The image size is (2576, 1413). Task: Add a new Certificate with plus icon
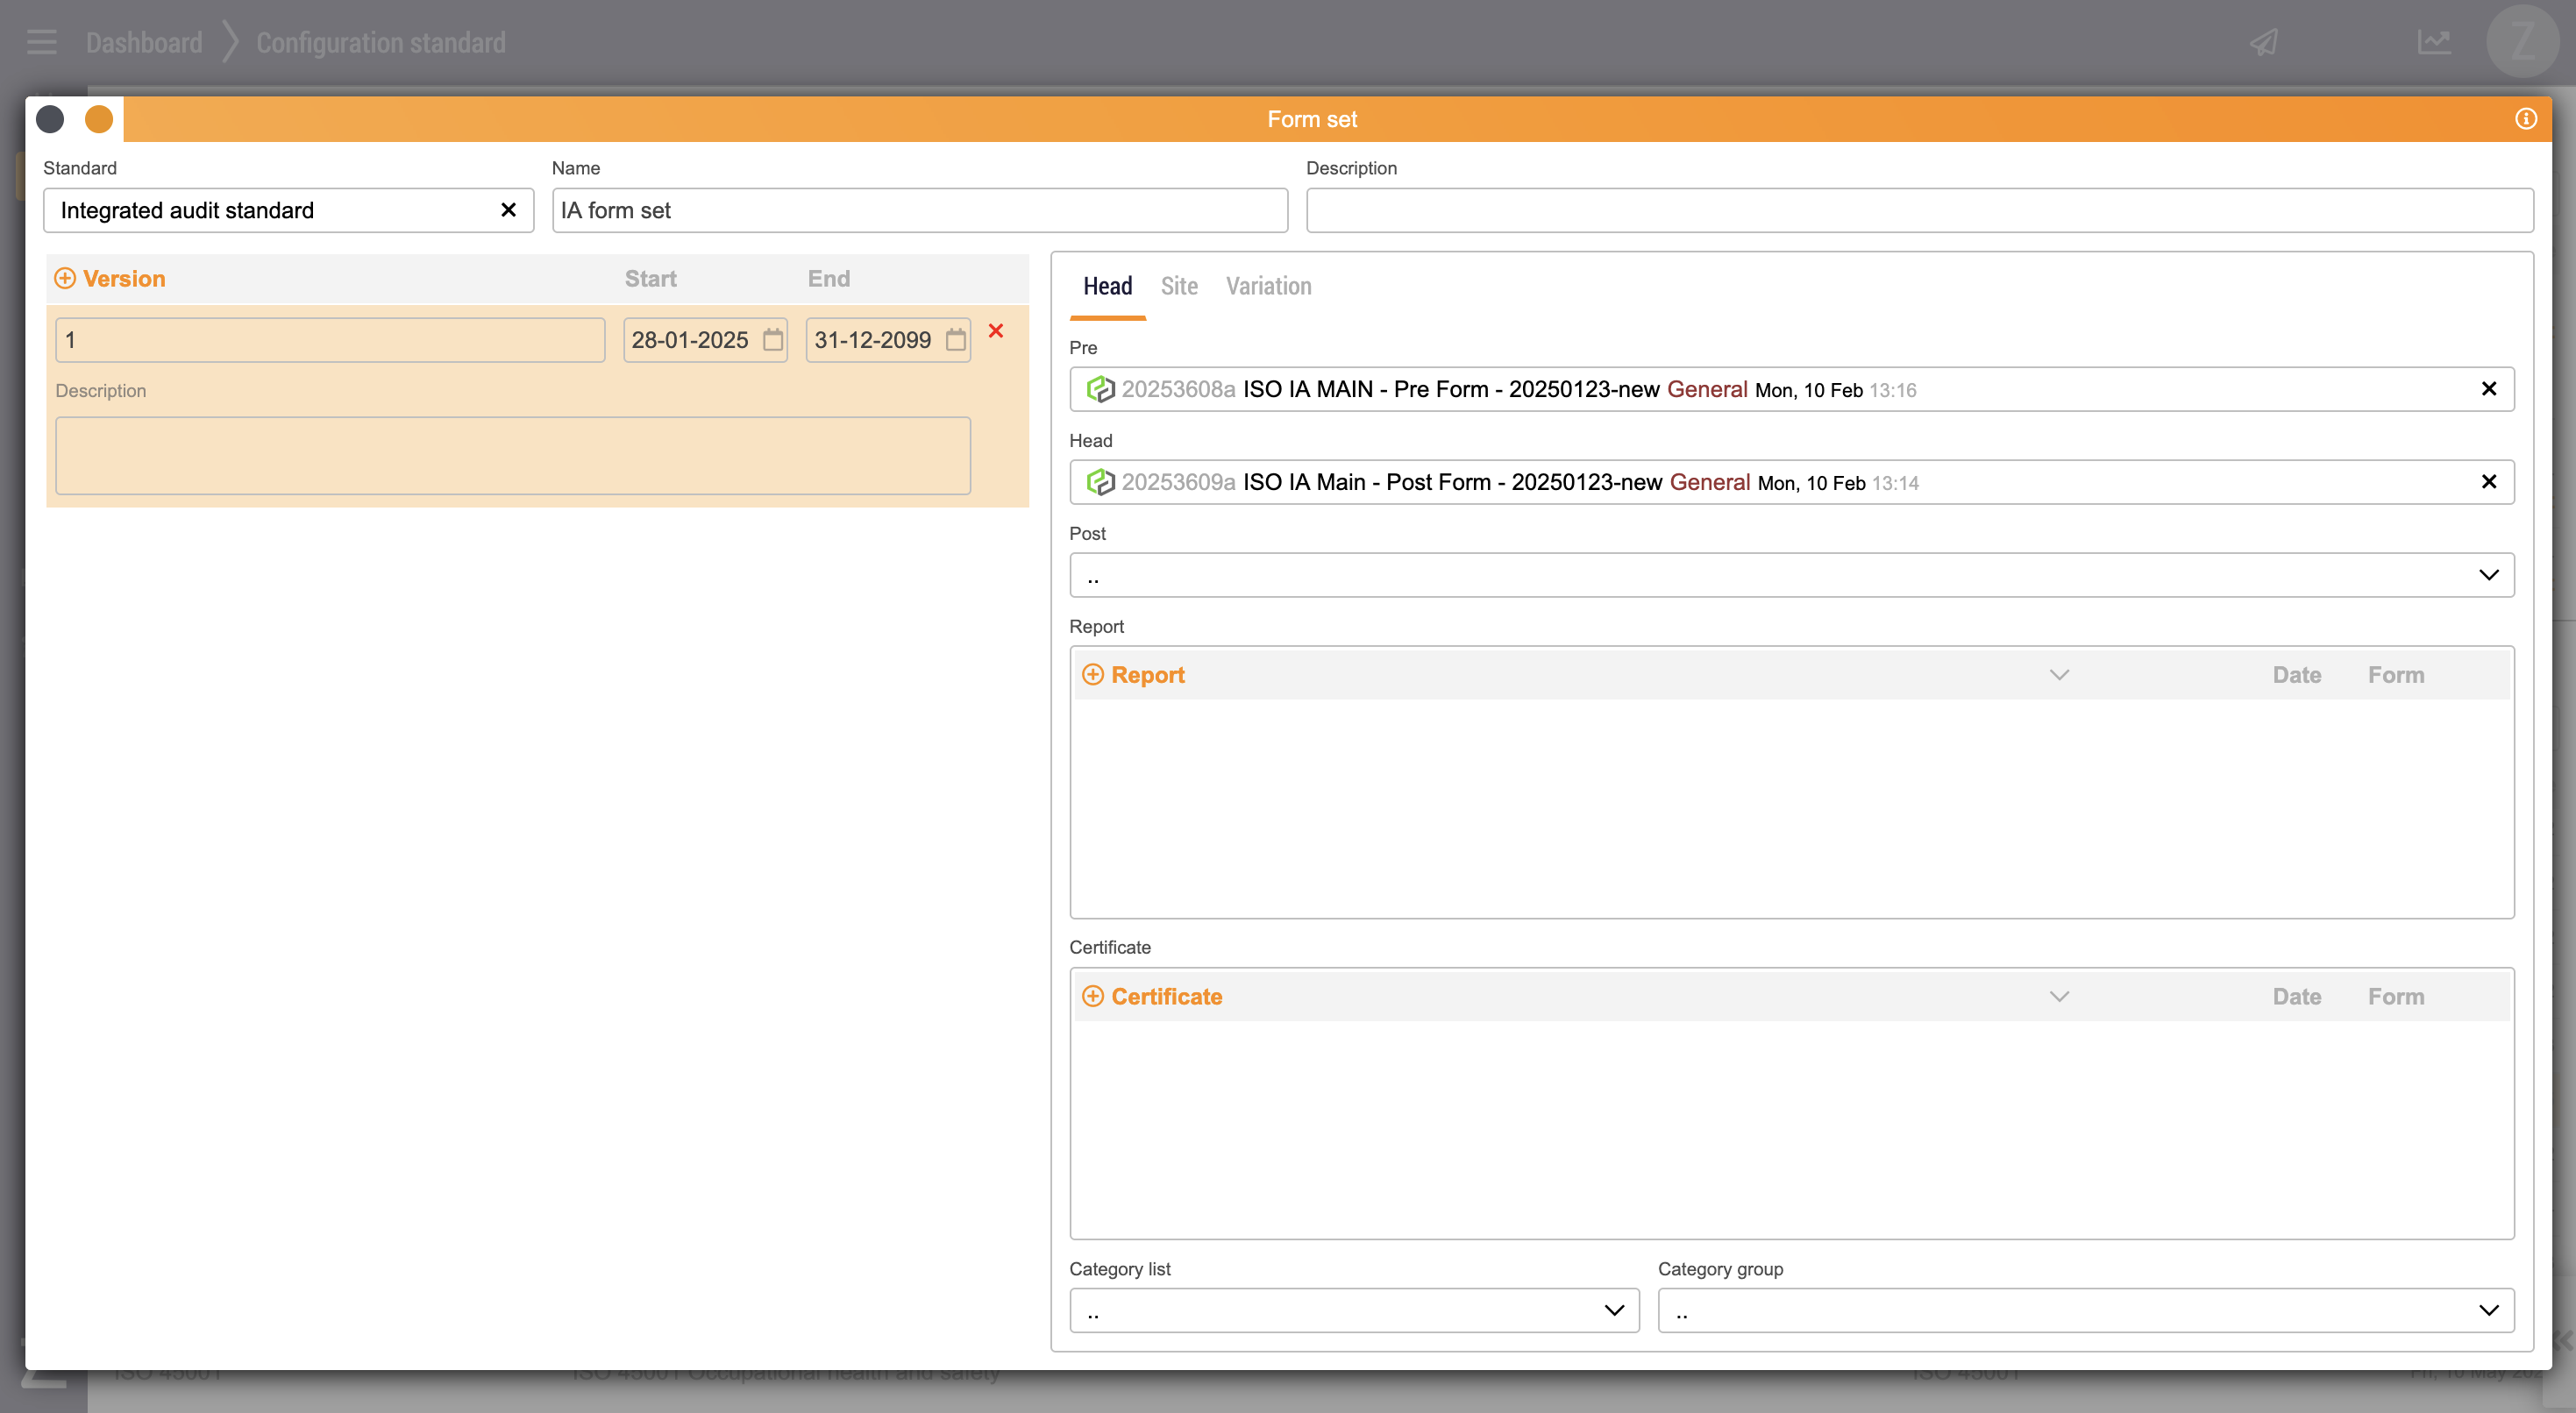click(1093, 997)
